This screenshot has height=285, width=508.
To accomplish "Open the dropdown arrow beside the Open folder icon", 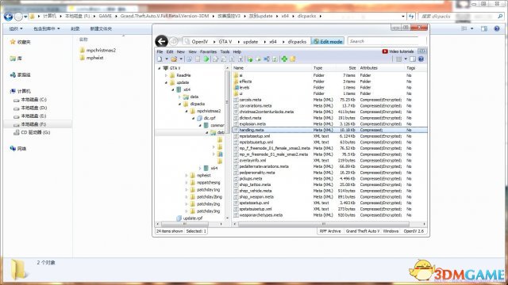I will tap(181, 59).
